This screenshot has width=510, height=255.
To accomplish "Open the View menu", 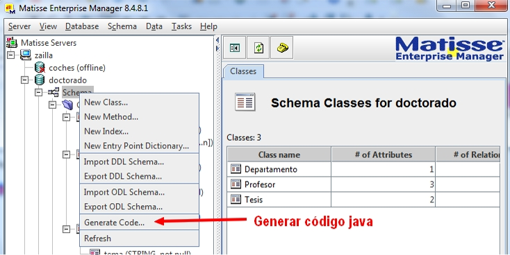I will coord(48,26).
